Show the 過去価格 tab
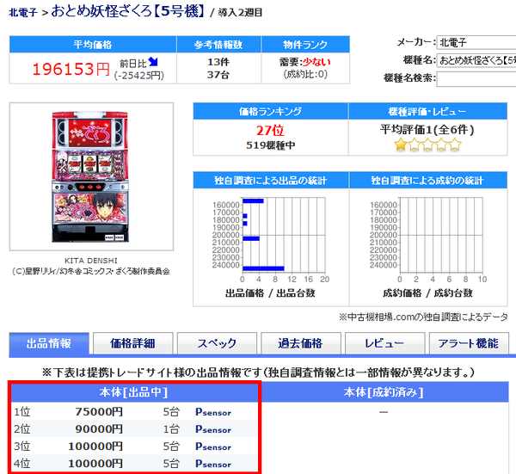Image resolution: width=516 pixels, height=474 pixels. pos(301,343)
